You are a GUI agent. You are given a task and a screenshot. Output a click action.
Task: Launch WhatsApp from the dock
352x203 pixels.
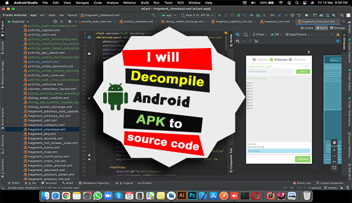pyautogui.click(x=99, y=195)
